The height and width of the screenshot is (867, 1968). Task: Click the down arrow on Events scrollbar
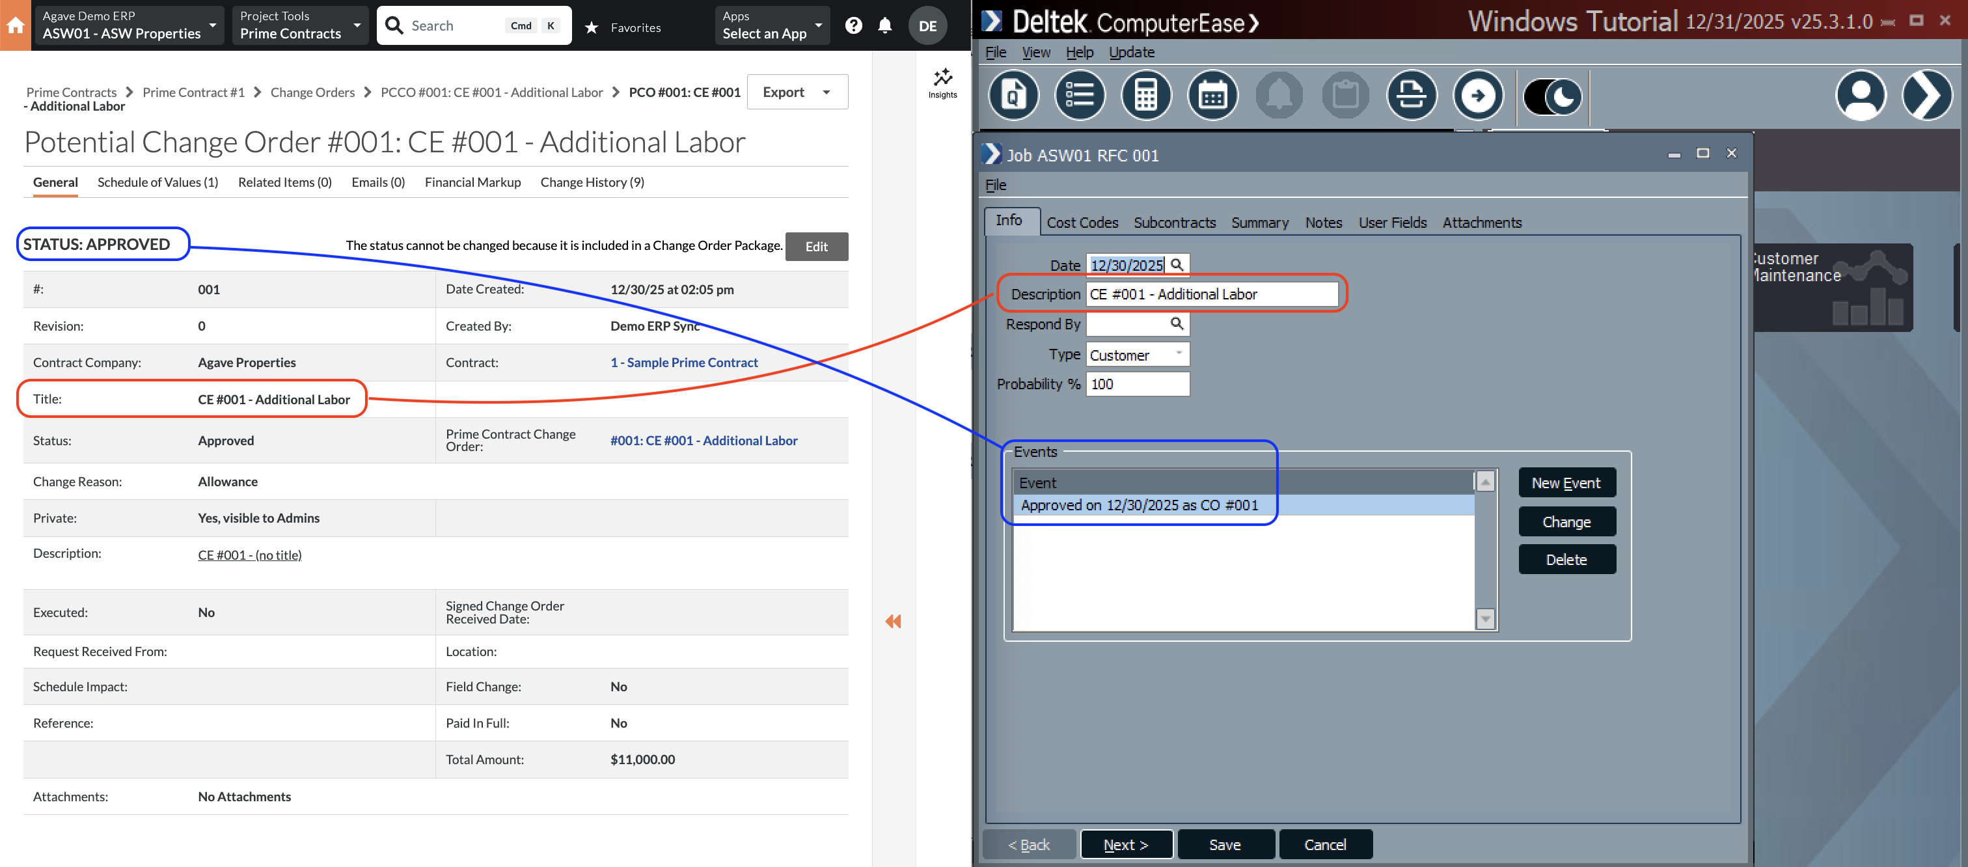point(1484,619)
